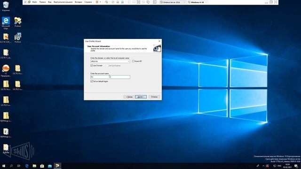
Task: Select the 3.0.79.11 archive on the desktop
Action: pos(6,54)
